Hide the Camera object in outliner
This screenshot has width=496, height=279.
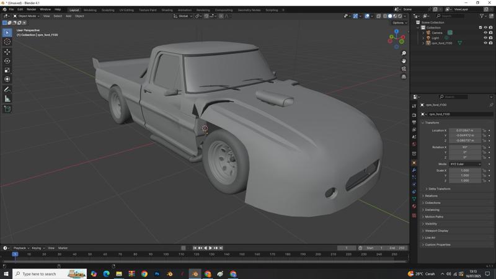coord(485,33)
